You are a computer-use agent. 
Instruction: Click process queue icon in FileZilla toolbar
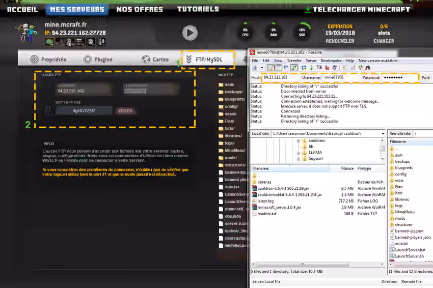point(311,68)
